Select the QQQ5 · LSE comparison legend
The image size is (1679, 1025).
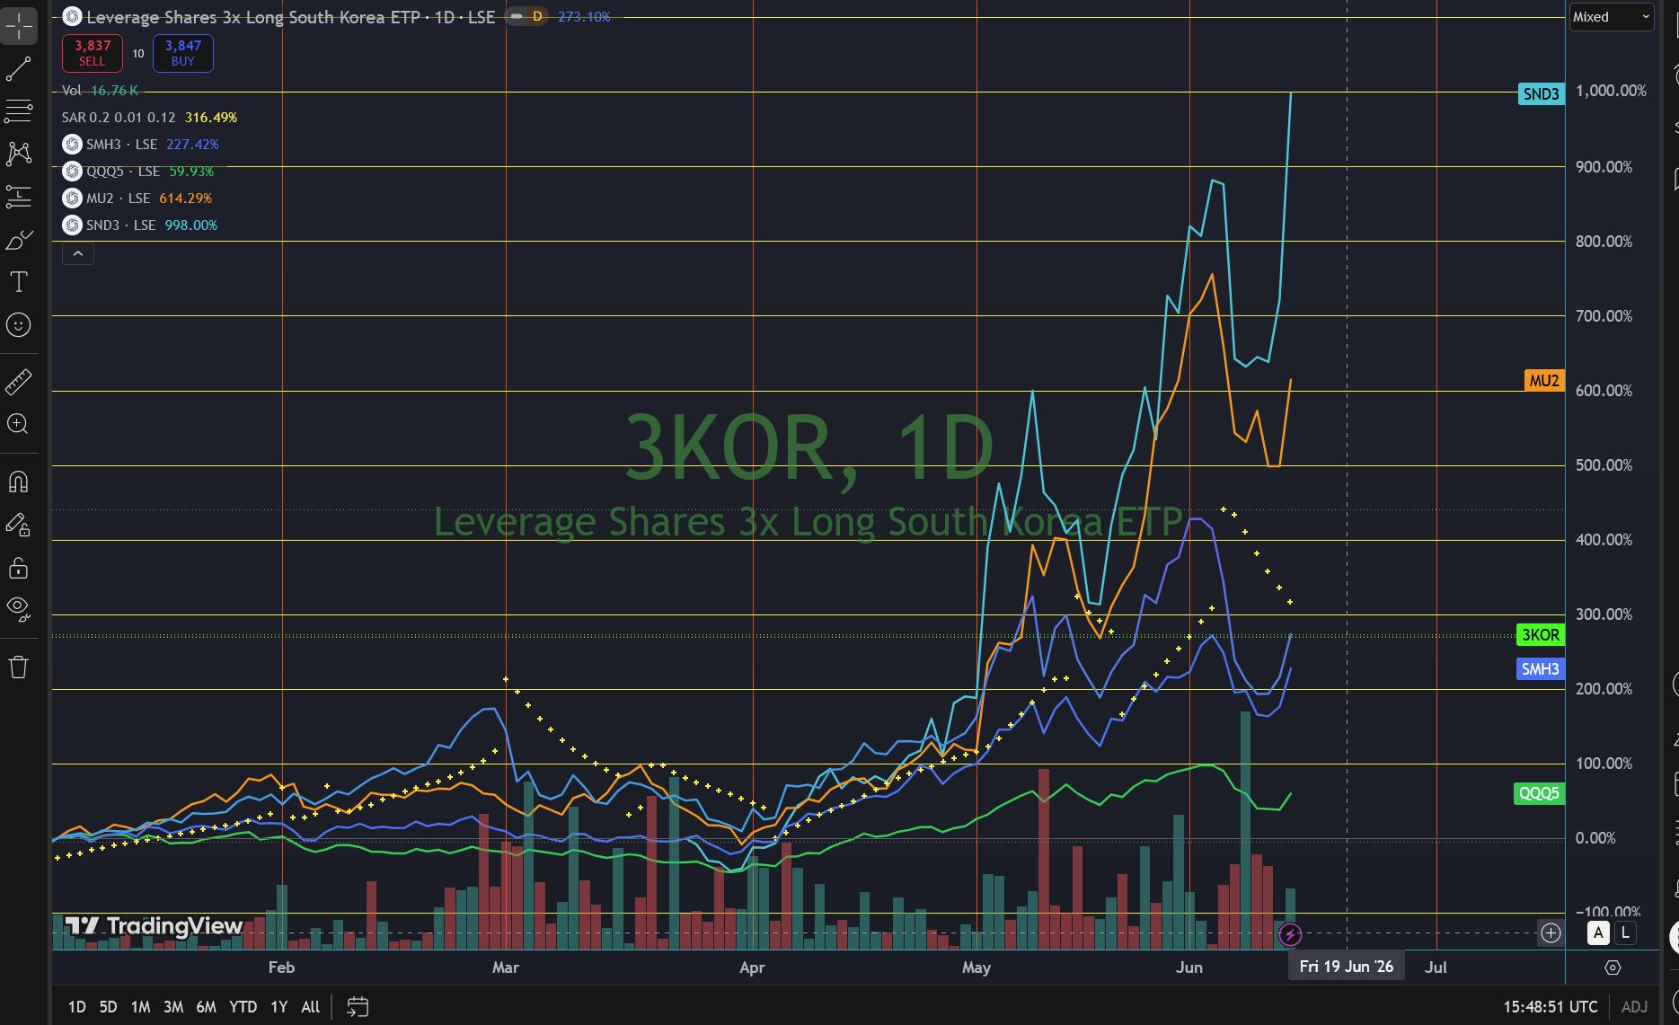click(x=138, y=172)
